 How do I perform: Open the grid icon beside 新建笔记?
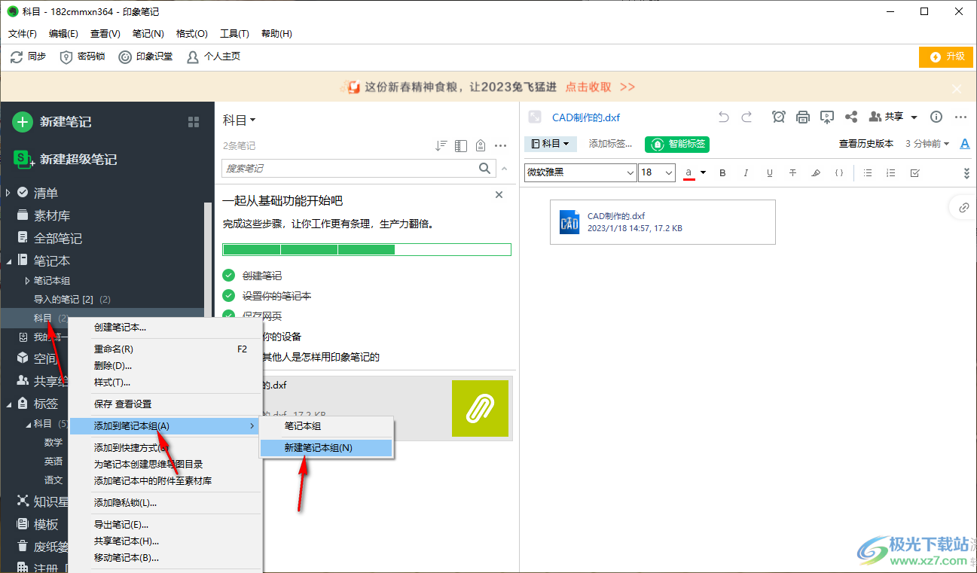[x=194, y=122]
